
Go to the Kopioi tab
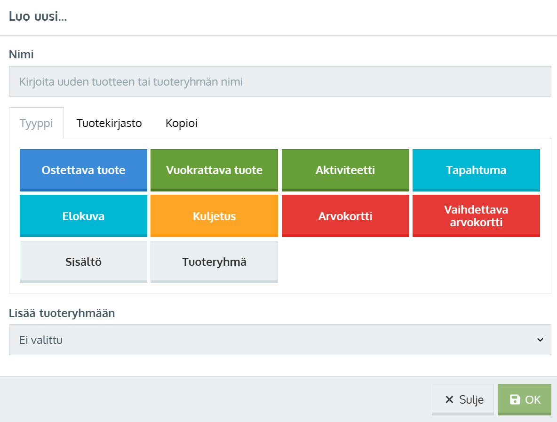[x=182, y=123]
